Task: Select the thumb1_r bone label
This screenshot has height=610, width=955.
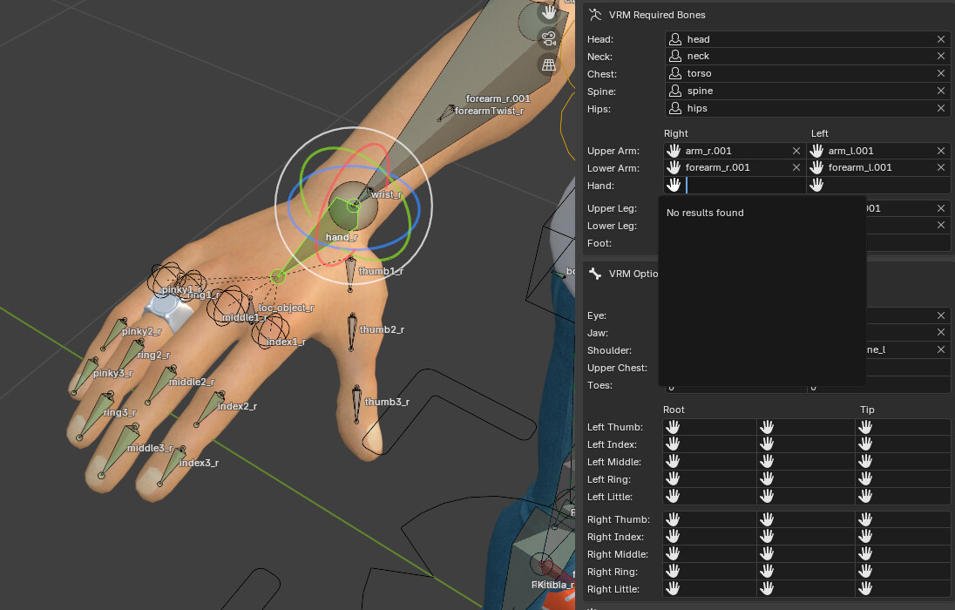Action: 382,271
